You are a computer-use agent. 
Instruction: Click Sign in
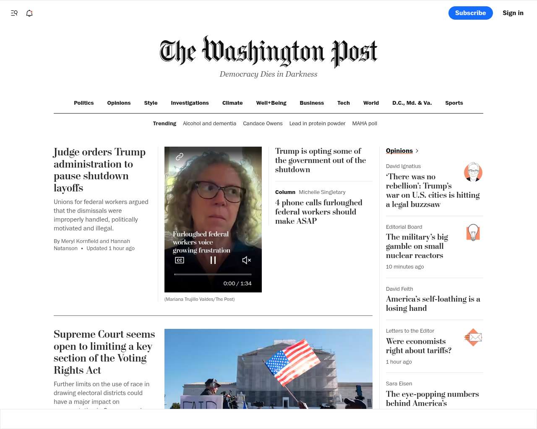(513, 13)
